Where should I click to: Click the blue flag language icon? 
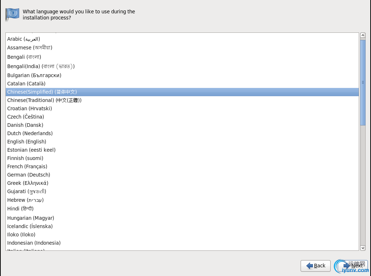point(12,14)
